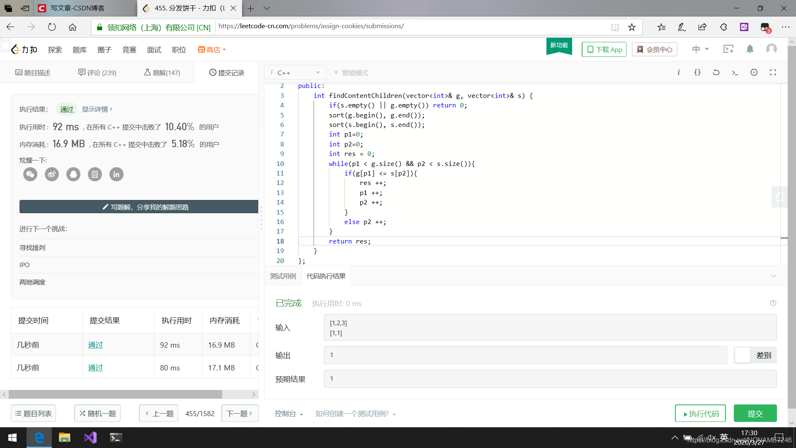796x448 pixels.
Task: Click the submissions table horizontal scrollbar
Action: coord(115,394)
